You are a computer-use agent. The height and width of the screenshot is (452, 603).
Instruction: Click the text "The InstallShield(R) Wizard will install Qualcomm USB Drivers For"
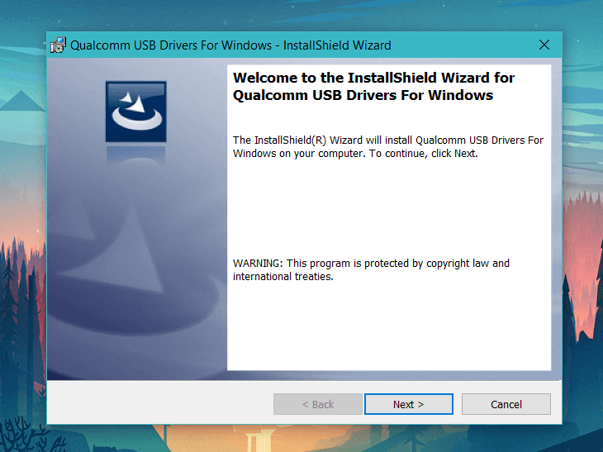[x=388, y=140]
